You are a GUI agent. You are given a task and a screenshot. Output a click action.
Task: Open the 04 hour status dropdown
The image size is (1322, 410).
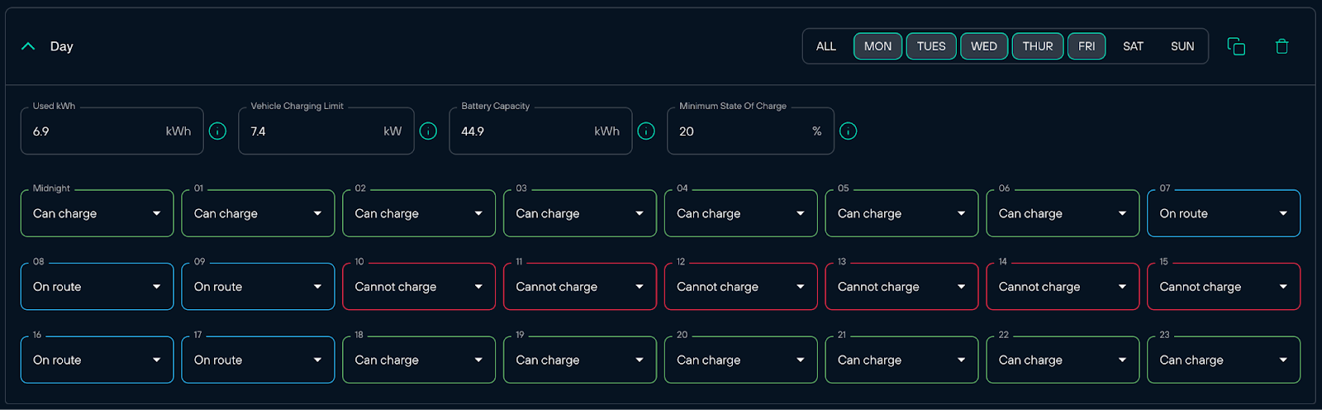pos(741,213)
